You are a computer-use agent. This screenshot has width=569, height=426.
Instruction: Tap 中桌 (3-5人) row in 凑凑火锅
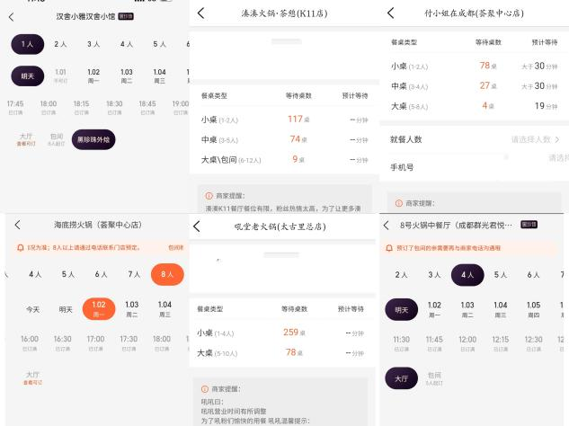(285, 139)
